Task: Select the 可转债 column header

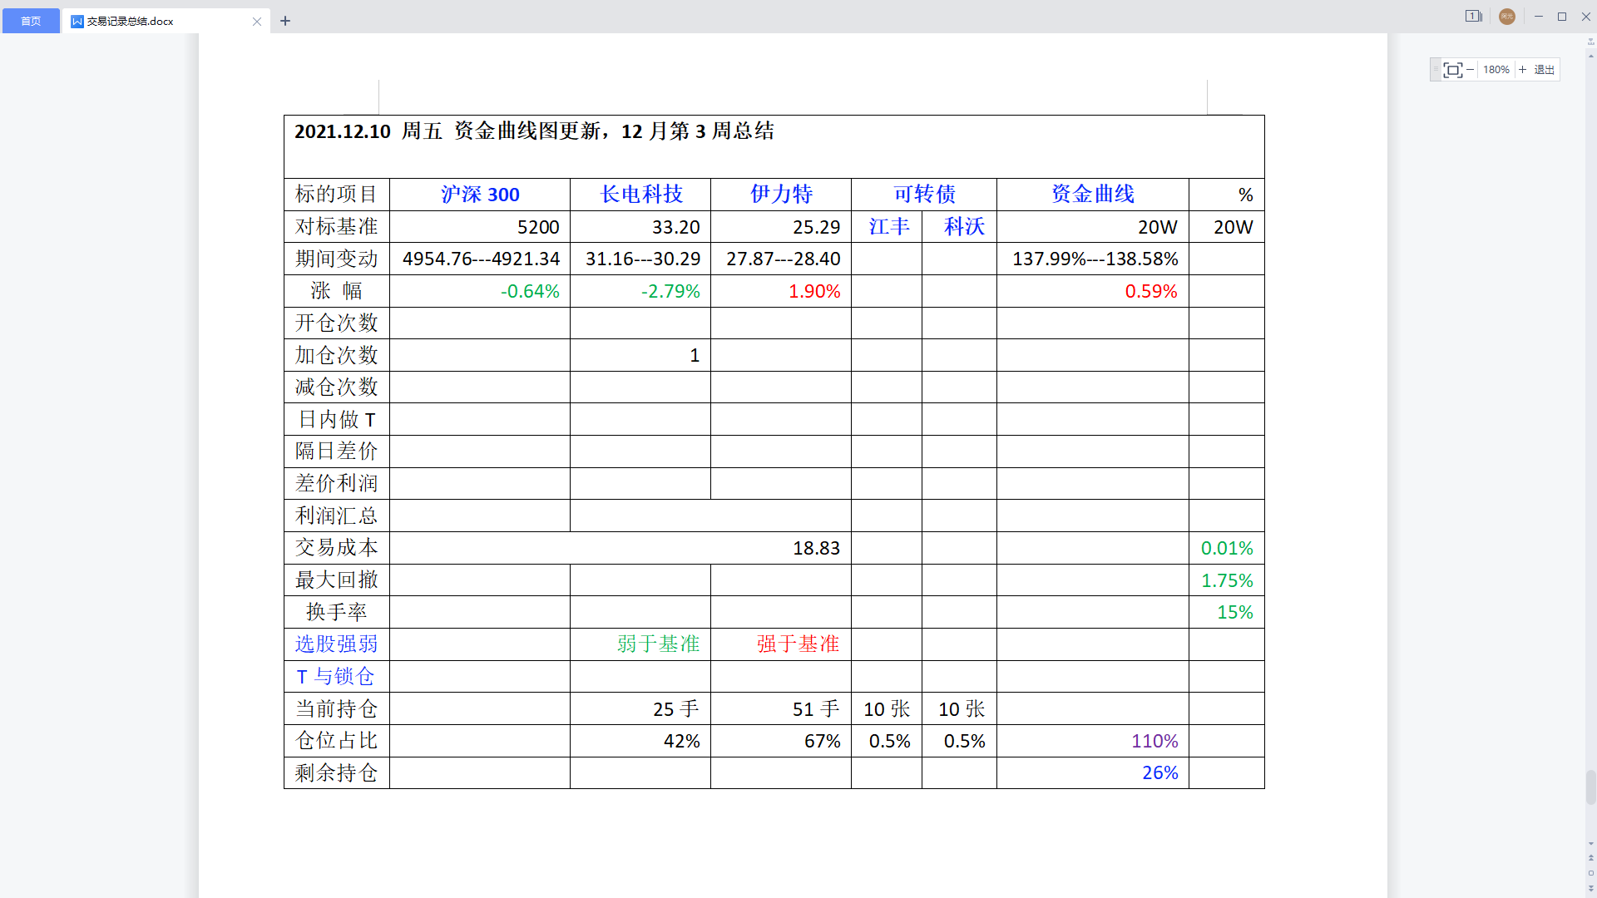Action: [924, 195]
